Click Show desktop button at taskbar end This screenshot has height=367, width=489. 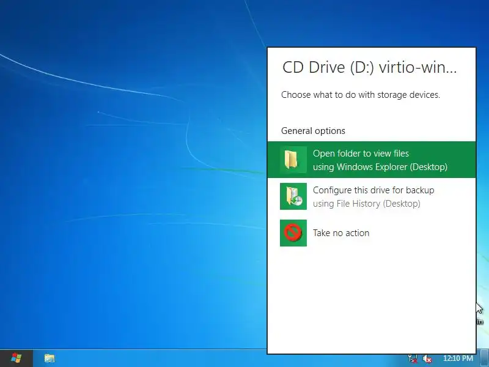pos(485,358)
